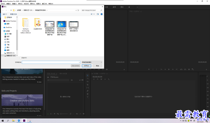Viewport: 210px width, 123px height.
Task: Open the view options dropdown arrow
Action: click(94, 14)
